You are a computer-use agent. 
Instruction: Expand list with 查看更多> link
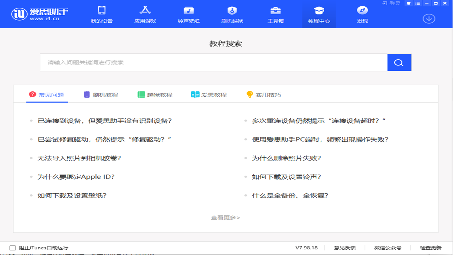pyautogui.click(x=225, y=217)
